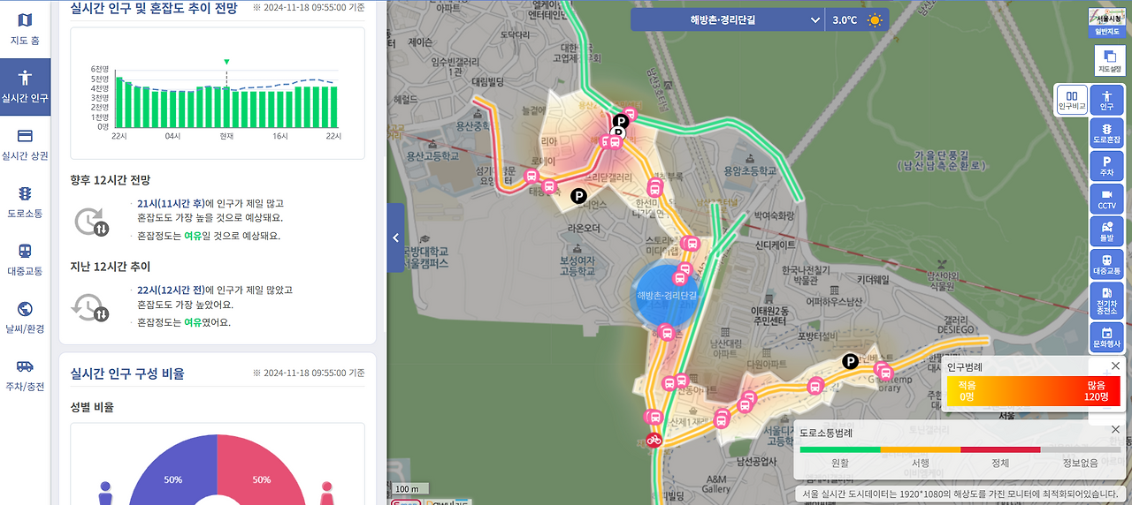1132x505 pixels.
Task: Close the 도로소통범례 legend box
Action: point(1114,431)
